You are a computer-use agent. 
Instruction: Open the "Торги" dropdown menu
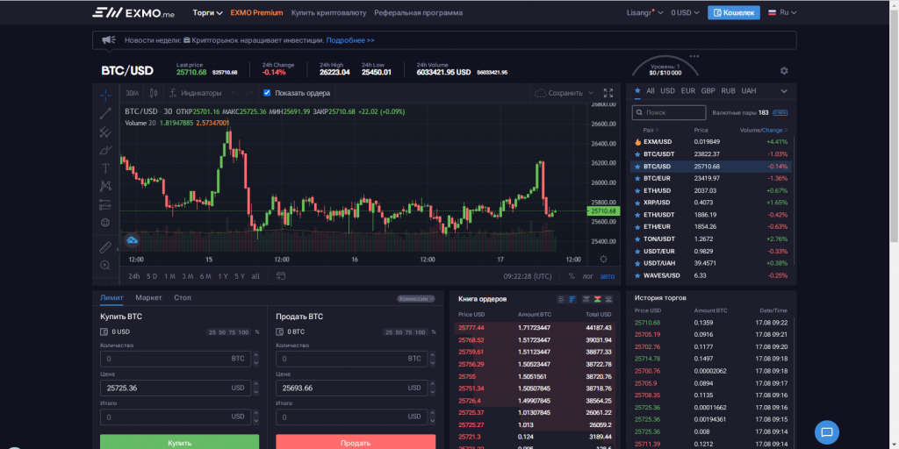[x=206, y=13]
